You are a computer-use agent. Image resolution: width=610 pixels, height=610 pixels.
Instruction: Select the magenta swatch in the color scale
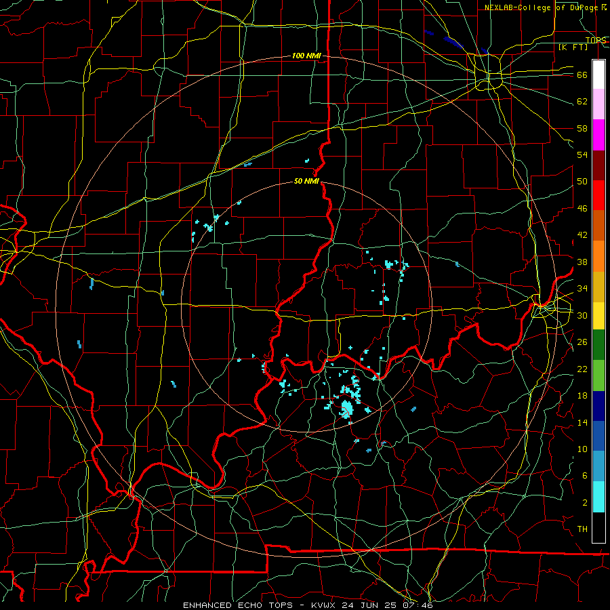click(x=598, y=135)
